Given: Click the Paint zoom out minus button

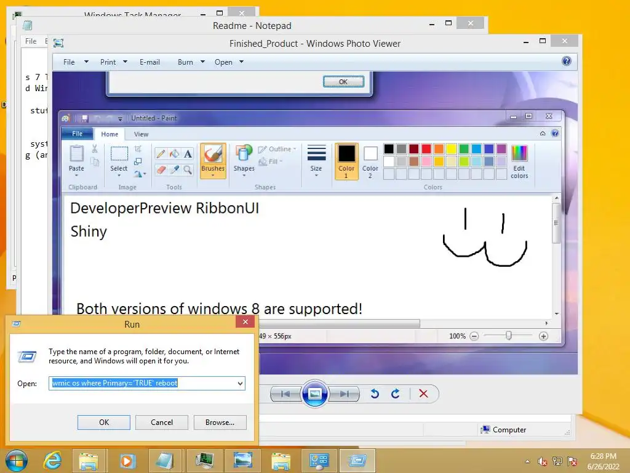Looking at the screenshot, I should tap(474, 336).
